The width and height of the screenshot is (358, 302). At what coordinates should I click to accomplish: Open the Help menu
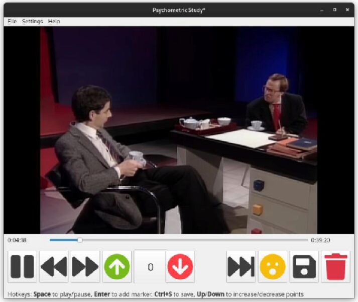54,22
